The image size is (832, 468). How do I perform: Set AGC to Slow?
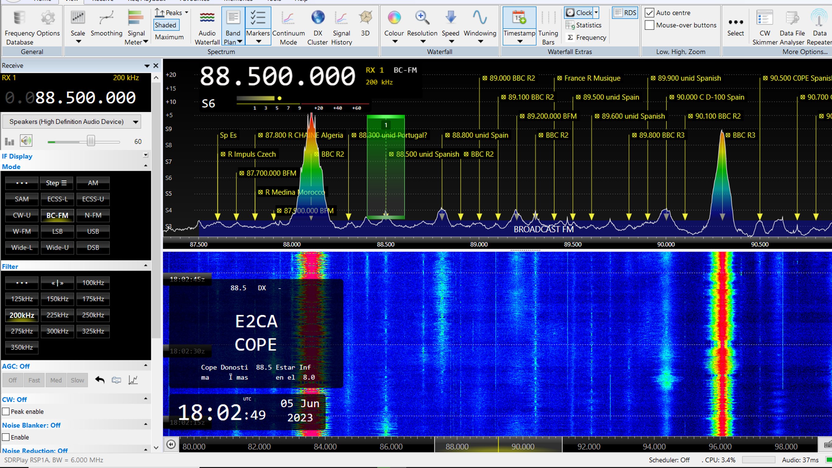tap(77, 380)
